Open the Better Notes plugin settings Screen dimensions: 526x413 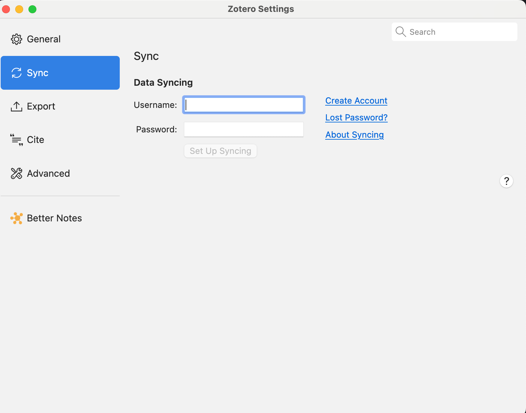pos(60,218)
